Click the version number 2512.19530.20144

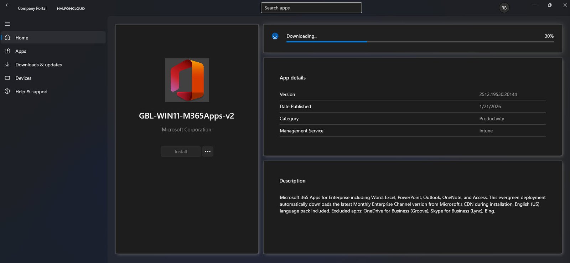click(498, 94)
